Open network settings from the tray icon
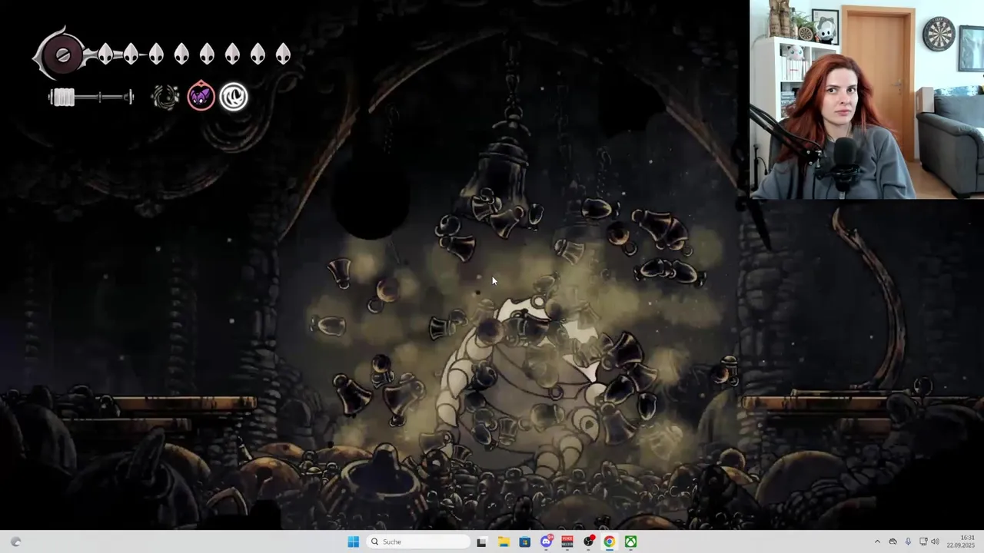The image size is (984, 553). (x=923, y=541)
